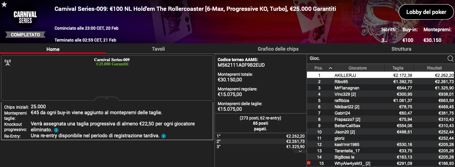Screen dimensions: 455x167
Task: Open the player search magnifier
Action: click(450, 58)
